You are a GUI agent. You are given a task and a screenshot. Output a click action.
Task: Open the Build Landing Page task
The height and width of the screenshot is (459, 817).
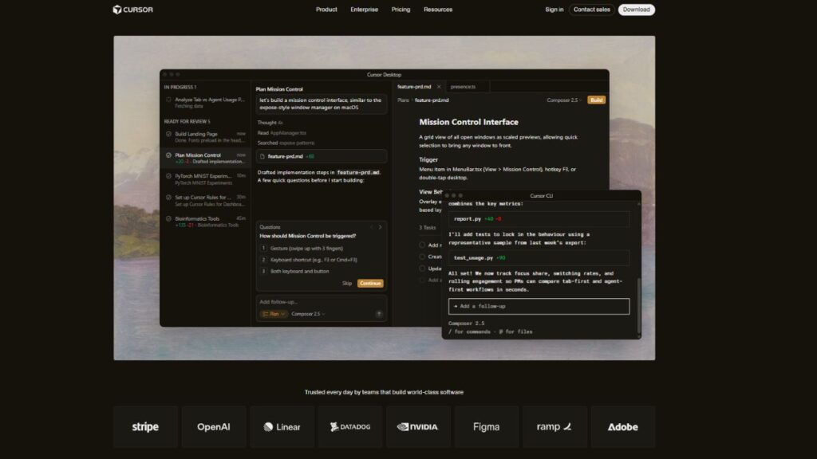coord(205,137)
